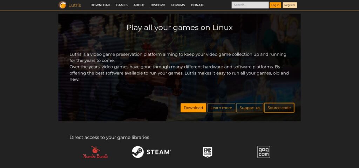Open the About navigation link
The width and height of the screenshot is (359, 168).
[139, 5]
